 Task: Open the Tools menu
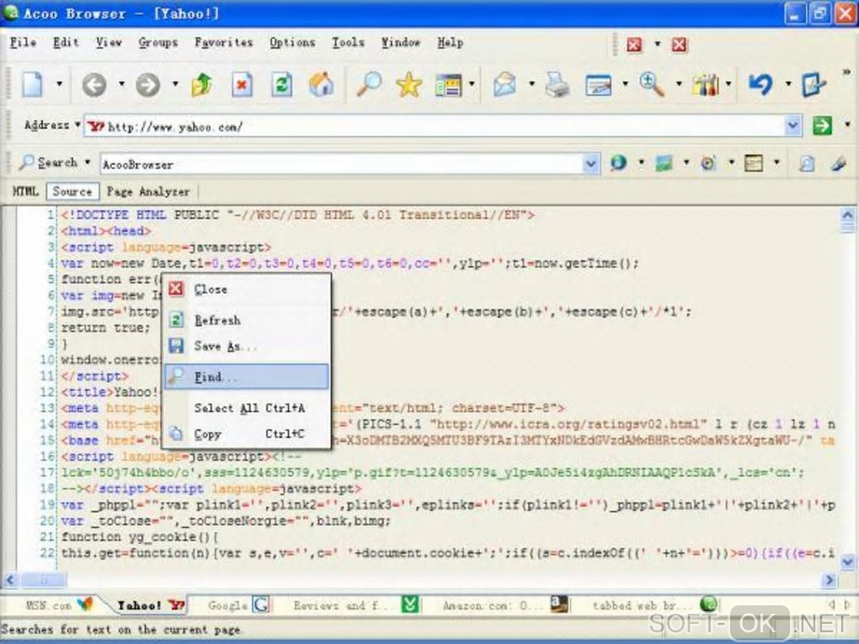click(348, 43)
